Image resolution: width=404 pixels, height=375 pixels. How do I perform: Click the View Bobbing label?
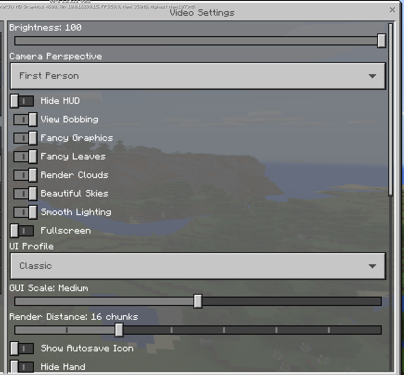(x=70, y=119)
